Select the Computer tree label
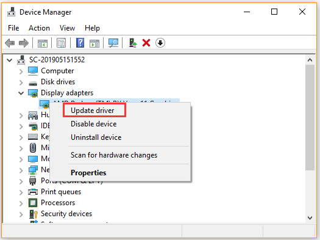 tap(57, 71)
